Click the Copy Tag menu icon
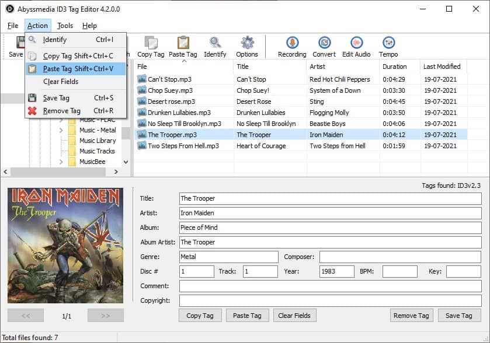This screenshot has height=343, width=490. point(32,56)
